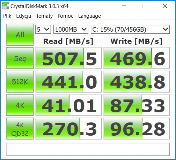The height and width of the screenshot is (160, 176).
Task: Click the empty comment field at the bottom
Action: [88, 149]
